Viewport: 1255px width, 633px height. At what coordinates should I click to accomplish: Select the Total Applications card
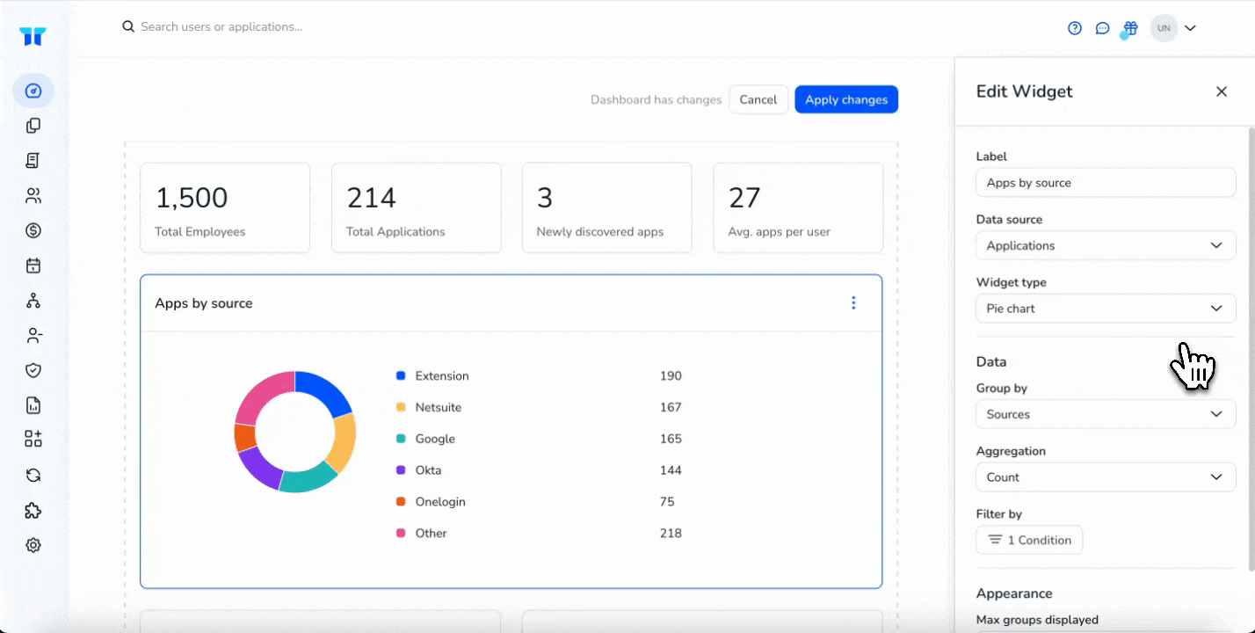tap(417, 207)
